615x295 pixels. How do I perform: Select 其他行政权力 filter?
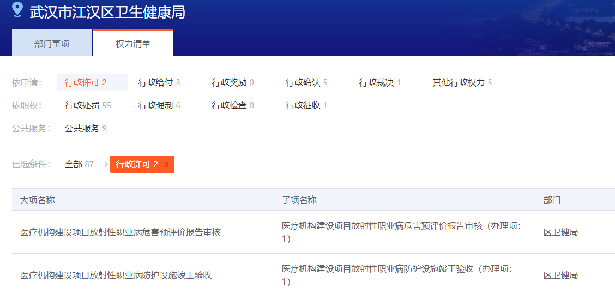(x=462, y=83)
